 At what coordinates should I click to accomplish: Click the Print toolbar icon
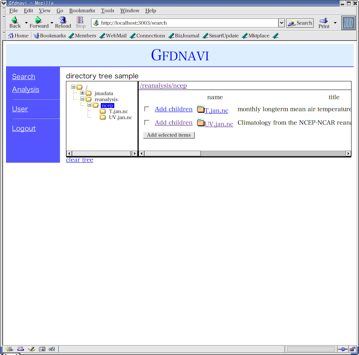(323, 20)
